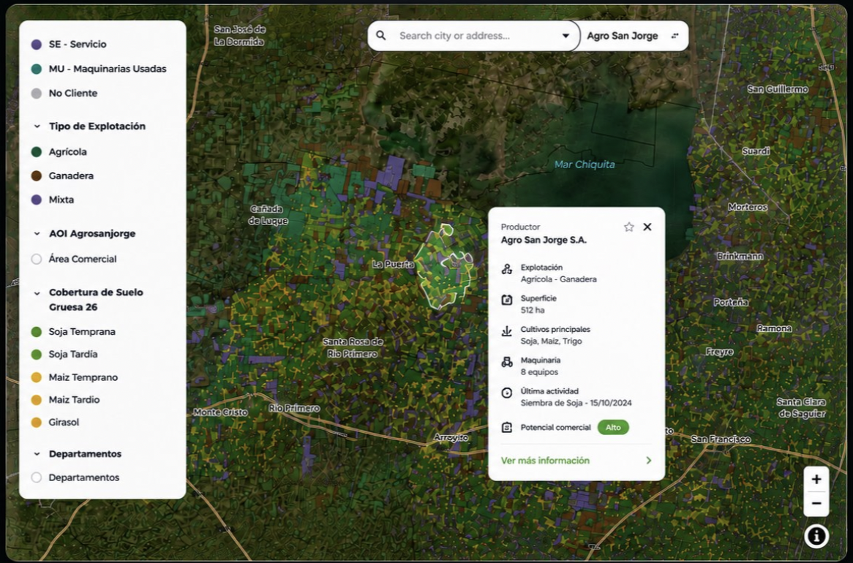
Task: Click the Río Primero map label
Action: (x=294, y=408)
